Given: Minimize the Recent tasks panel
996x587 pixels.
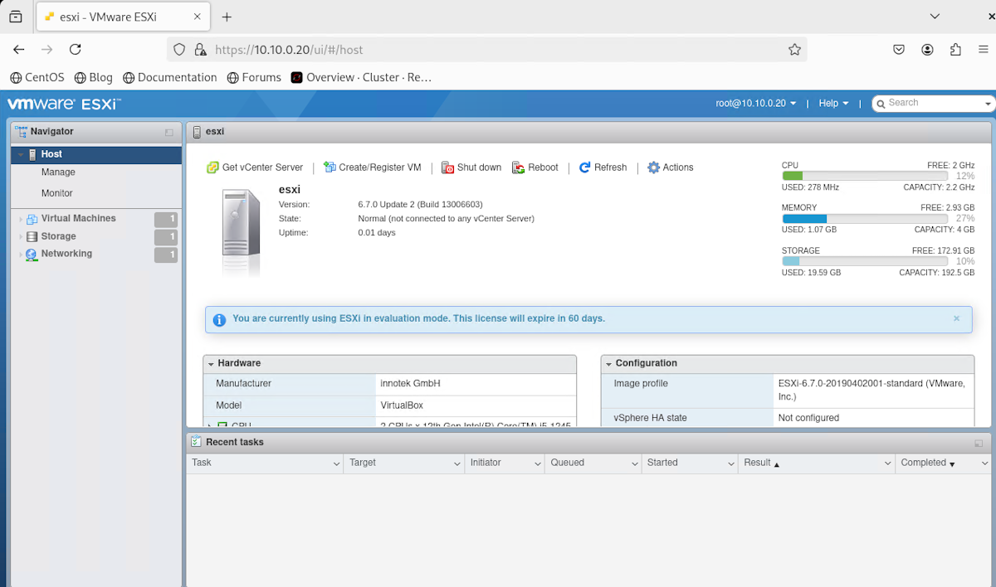Looking at the screenshot, I should coord(979,444).
